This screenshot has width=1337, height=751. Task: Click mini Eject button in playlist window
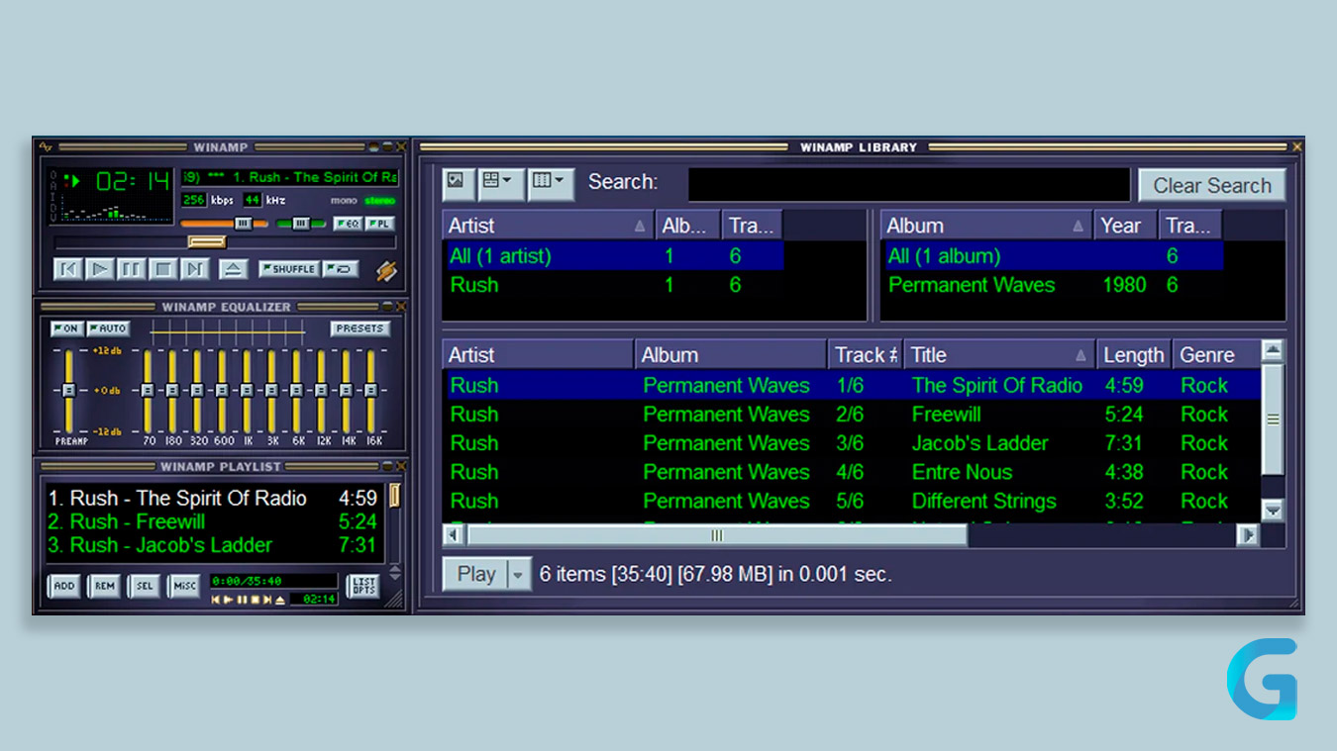(280, 600)
